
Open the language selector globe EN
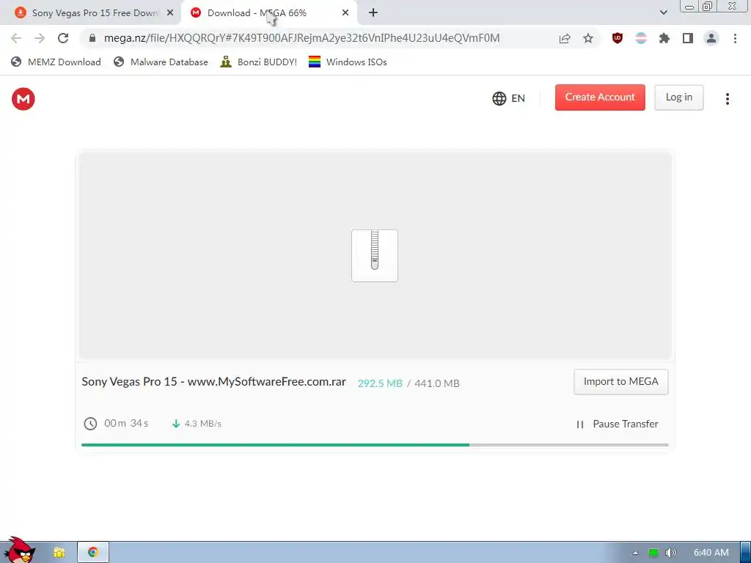click(x=508, y=98)
